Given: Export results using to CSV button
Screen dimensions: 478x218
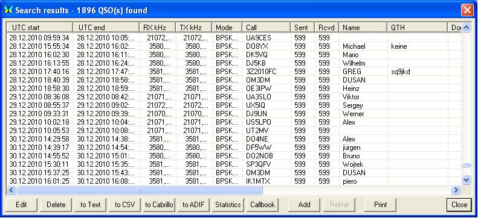Looking at the screenshot, I should coord(125,205).
